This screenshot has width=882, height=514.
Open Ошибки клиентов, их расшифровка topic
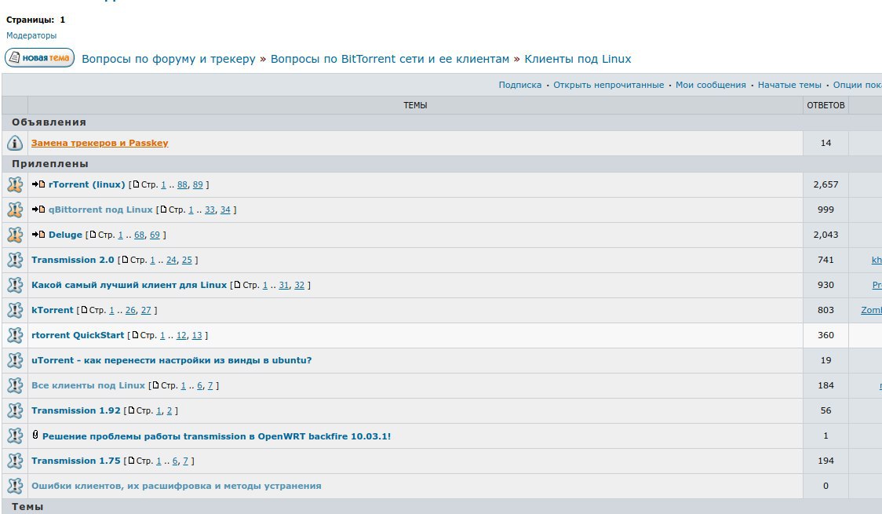point(176,486)
